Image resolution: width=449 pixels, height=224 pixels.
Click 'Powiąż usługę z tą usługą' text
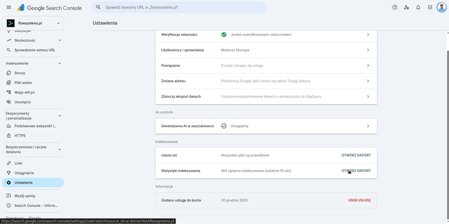pyautogui.click(x=242, y=66)
